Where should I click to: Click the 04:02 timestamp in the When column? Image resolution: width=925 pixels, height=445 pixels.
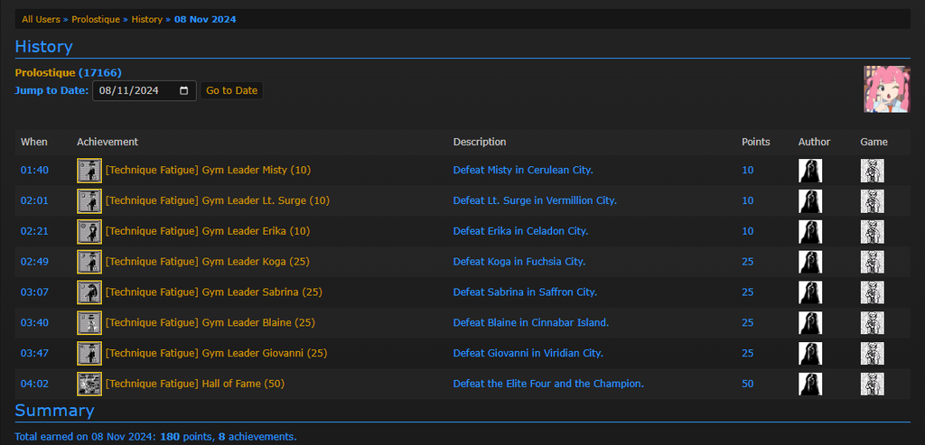click(x=34, y=384)
